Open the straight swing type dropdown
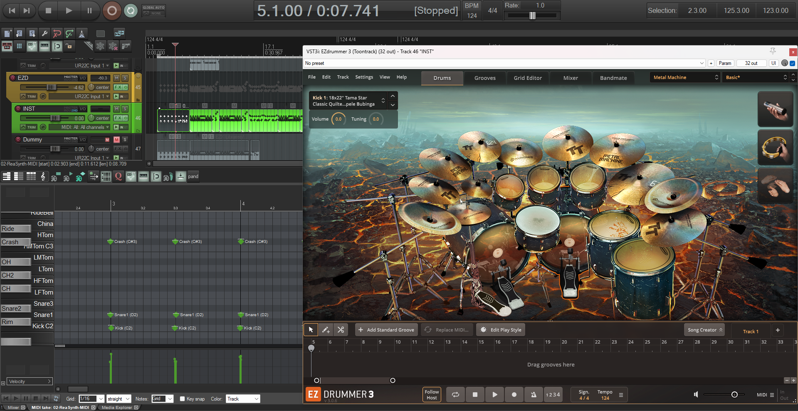This screenshot has height=411, width=798. click(x=119, y=399)
